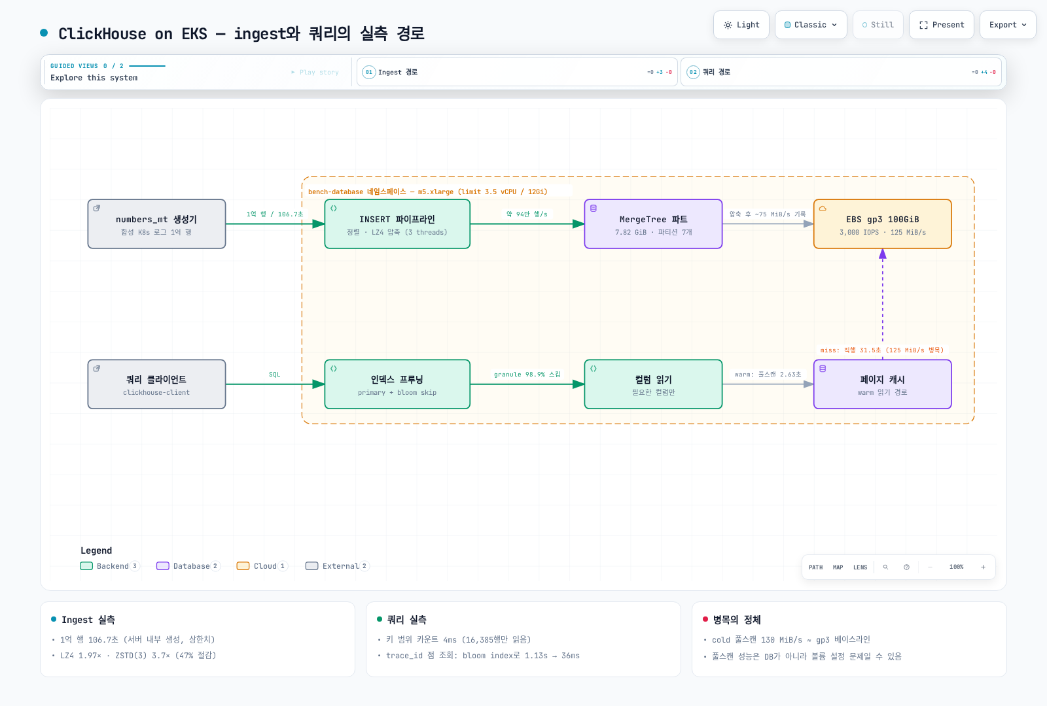Open the Classic style dropdown
The height and width of the screenshot is (706, 1047).
[x=811, y=25]
